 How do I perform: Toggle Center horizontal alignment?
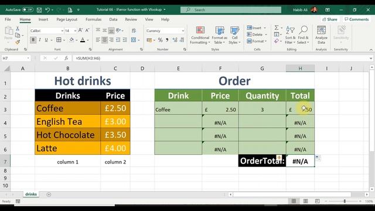(x=104, y=40)
